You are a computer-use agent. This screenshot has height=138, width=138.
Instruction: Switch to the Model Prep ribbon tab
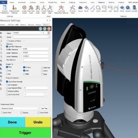pyautogui.click(x=52, y=2)
